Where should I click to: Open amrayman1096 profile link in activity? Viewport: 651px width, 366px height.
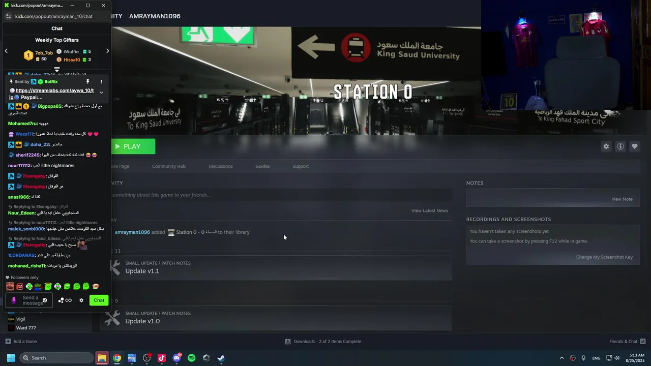tap(132, 232)
